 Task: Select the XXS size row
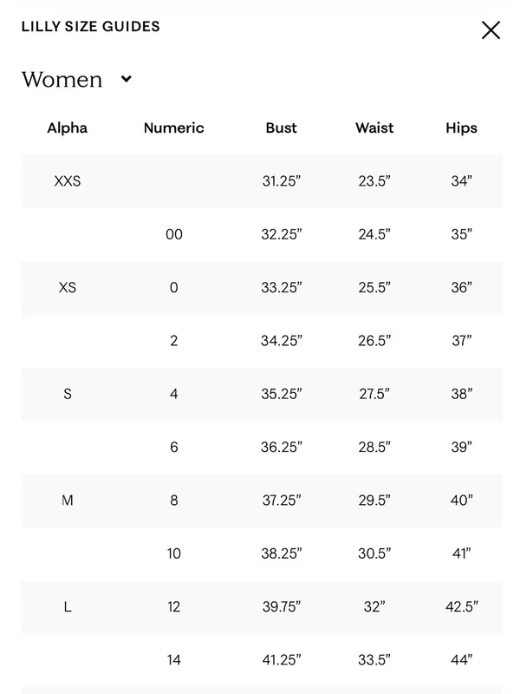pos(262,181)
